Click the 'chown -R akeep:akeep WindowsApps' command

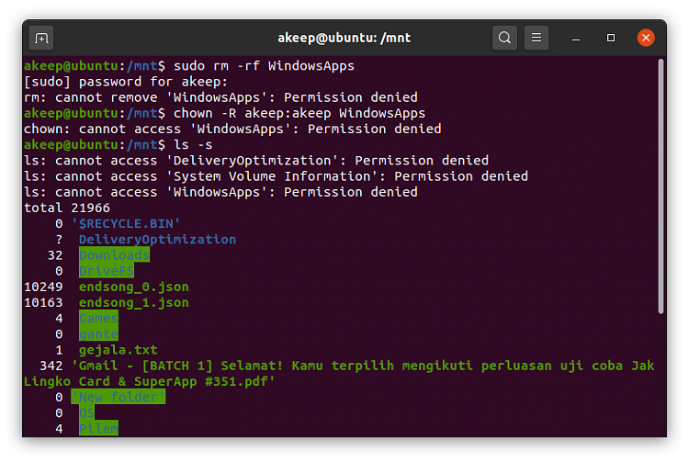299,113
